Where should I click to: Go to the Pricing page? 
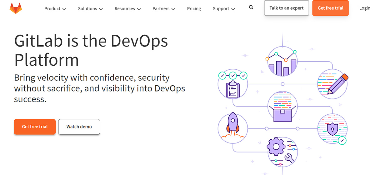point(194,8)
